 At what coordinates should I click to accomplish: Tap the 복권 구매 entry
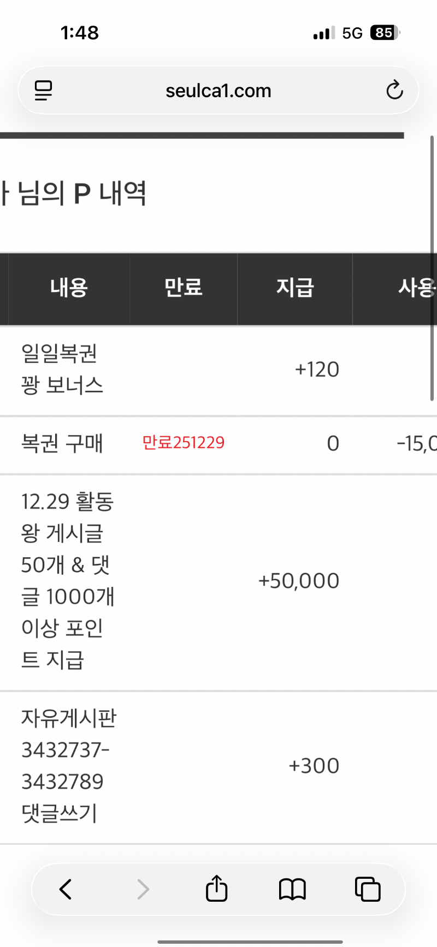(62, 444)
